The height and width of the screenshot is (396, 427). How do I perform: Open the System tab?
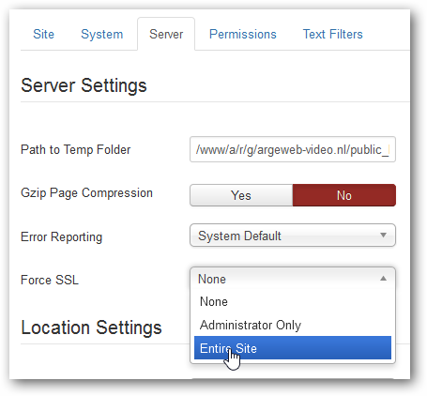(x=102, y=34)
